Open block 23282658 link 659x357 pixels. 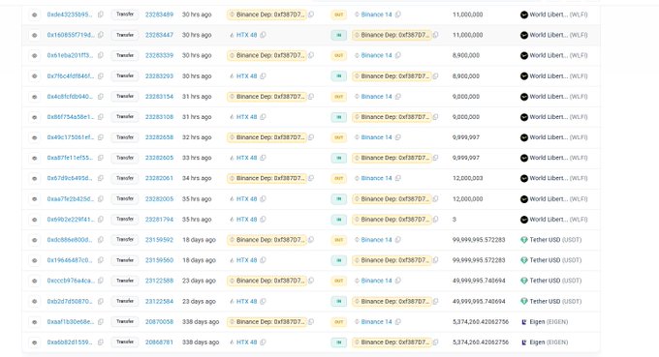(x=159, y=137)
